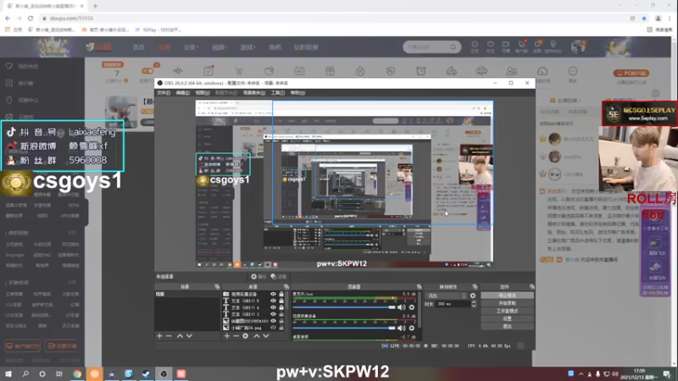Remove selected source with minus icon
678x381 pixels.
236,335
